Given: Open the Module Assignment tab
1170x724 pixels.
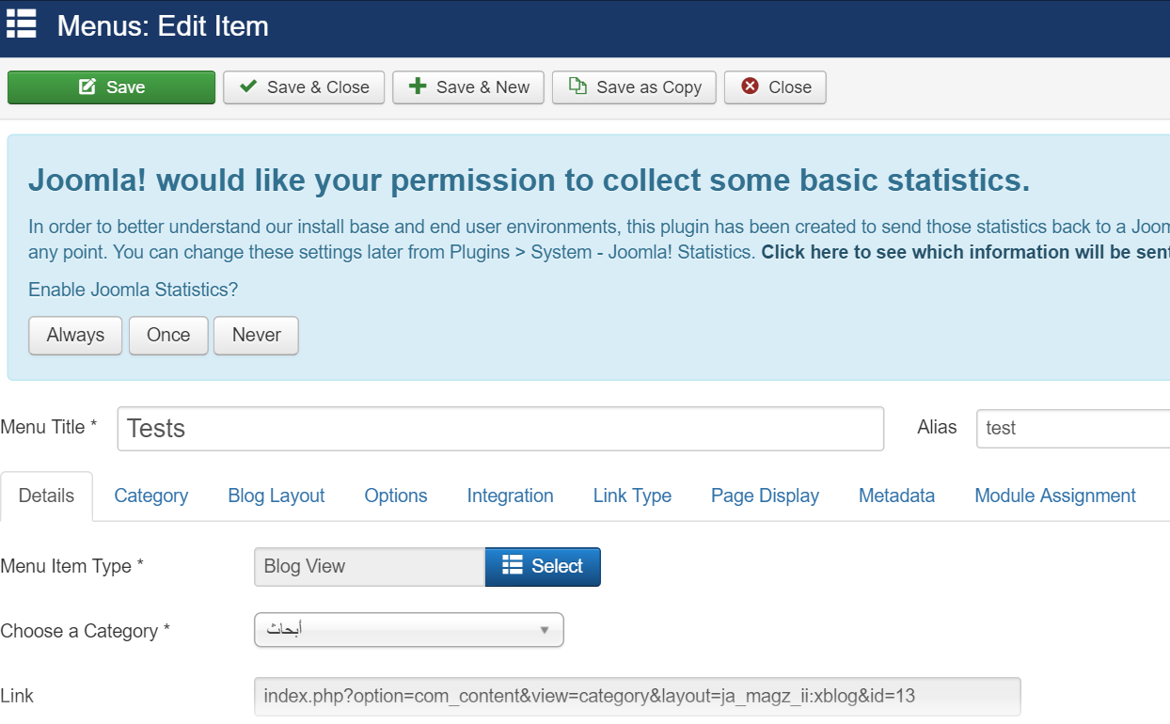Looking at the screenshot, I should click(1054, 496).
